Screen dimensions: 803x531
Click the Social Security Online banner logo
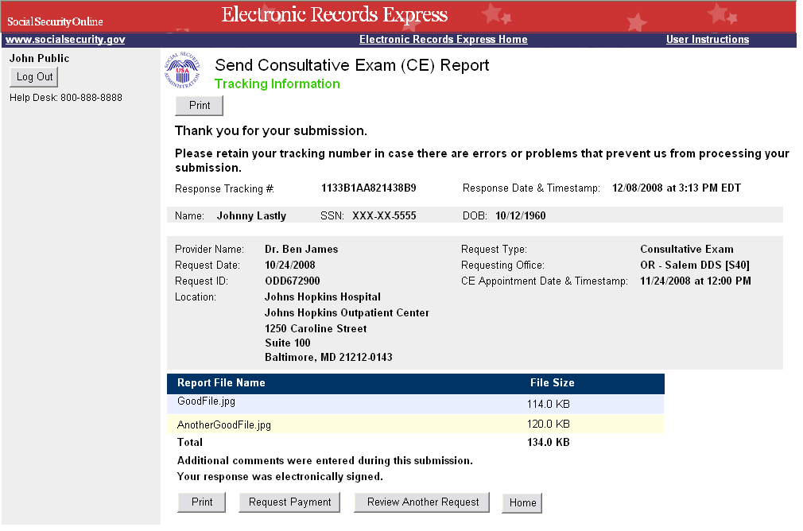click(56, 21)
